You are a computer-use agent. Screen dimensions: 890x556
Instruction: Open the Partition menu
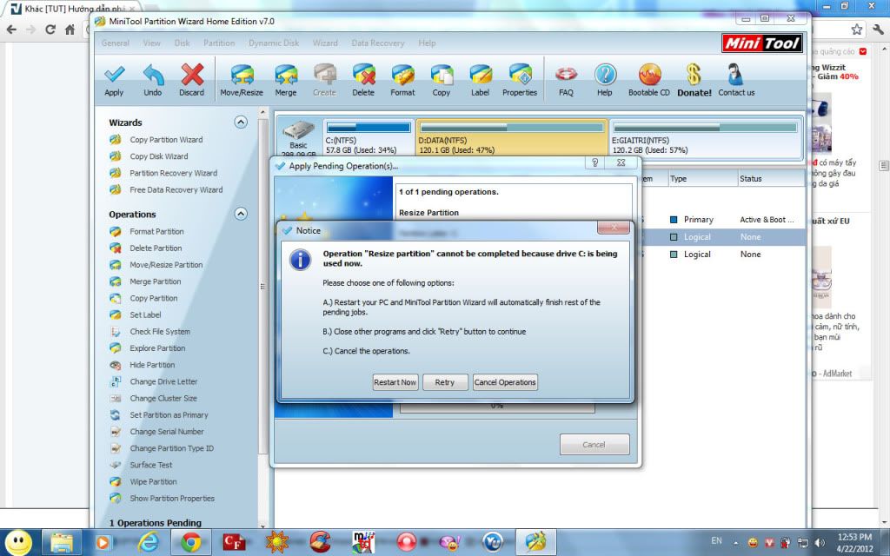click(219, 43)
